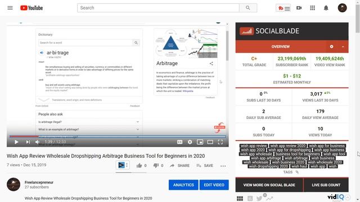
Task: Click the '27 subscribers' text
Action: pyautogui.click(x=37, y=187)
